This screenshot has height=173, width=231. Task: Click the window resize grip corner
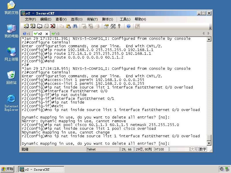click(211, 151)
